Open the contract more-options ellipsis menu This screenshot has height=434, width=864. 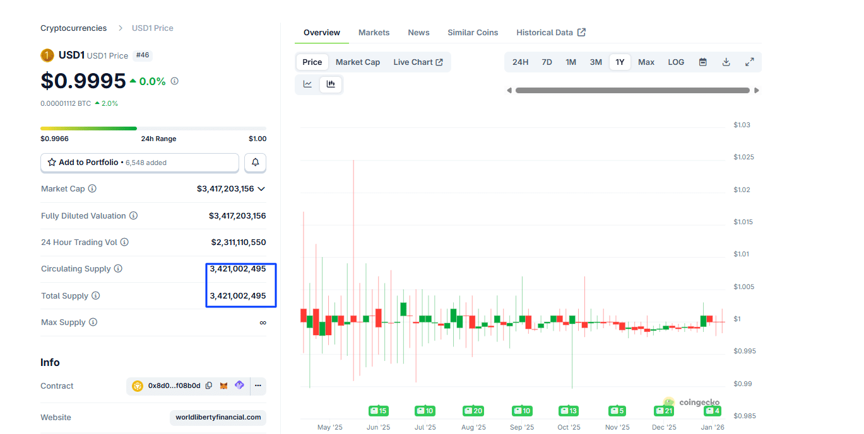tap(257, 385)
